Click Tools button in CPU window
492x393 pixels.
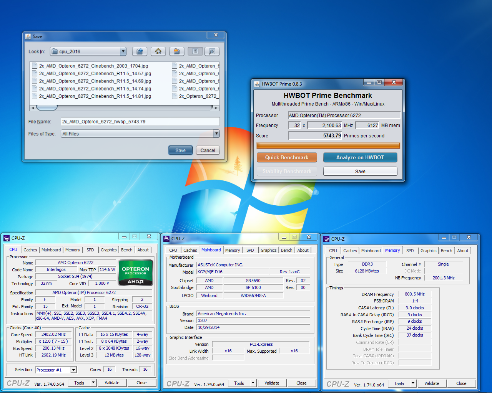pos(79,383)
